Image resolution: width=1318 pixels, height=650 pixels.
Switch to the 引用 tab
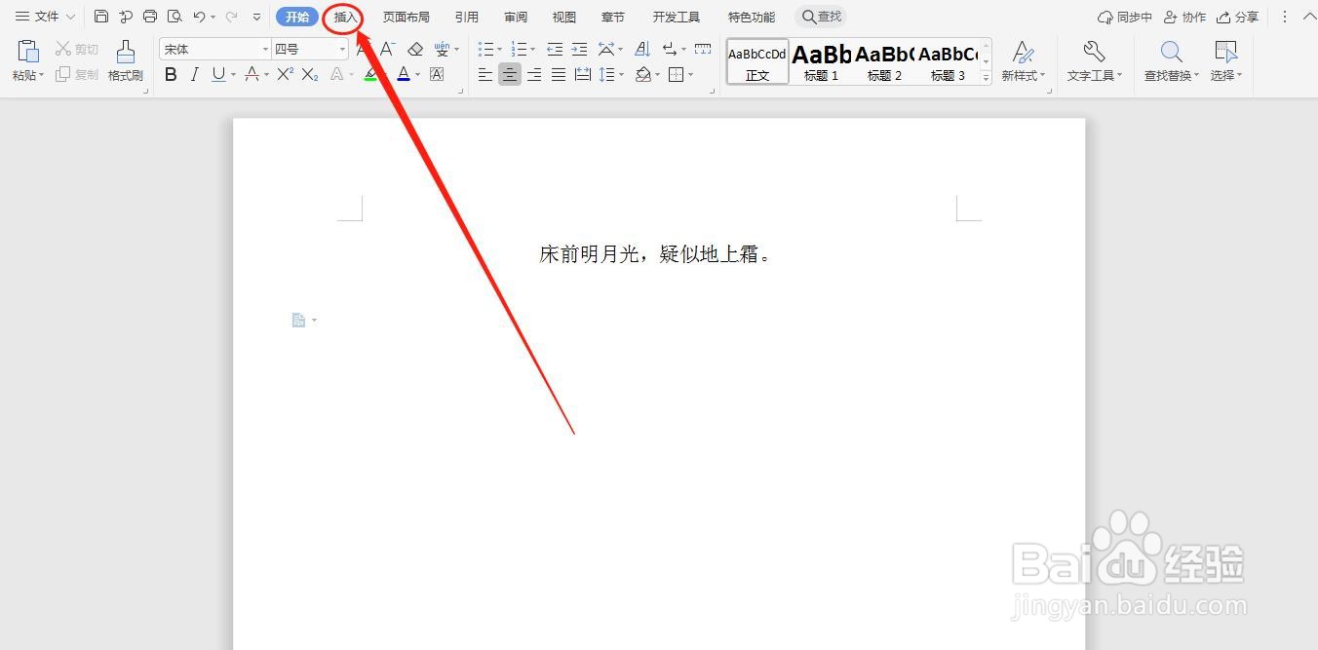click(x=466, y=17)
